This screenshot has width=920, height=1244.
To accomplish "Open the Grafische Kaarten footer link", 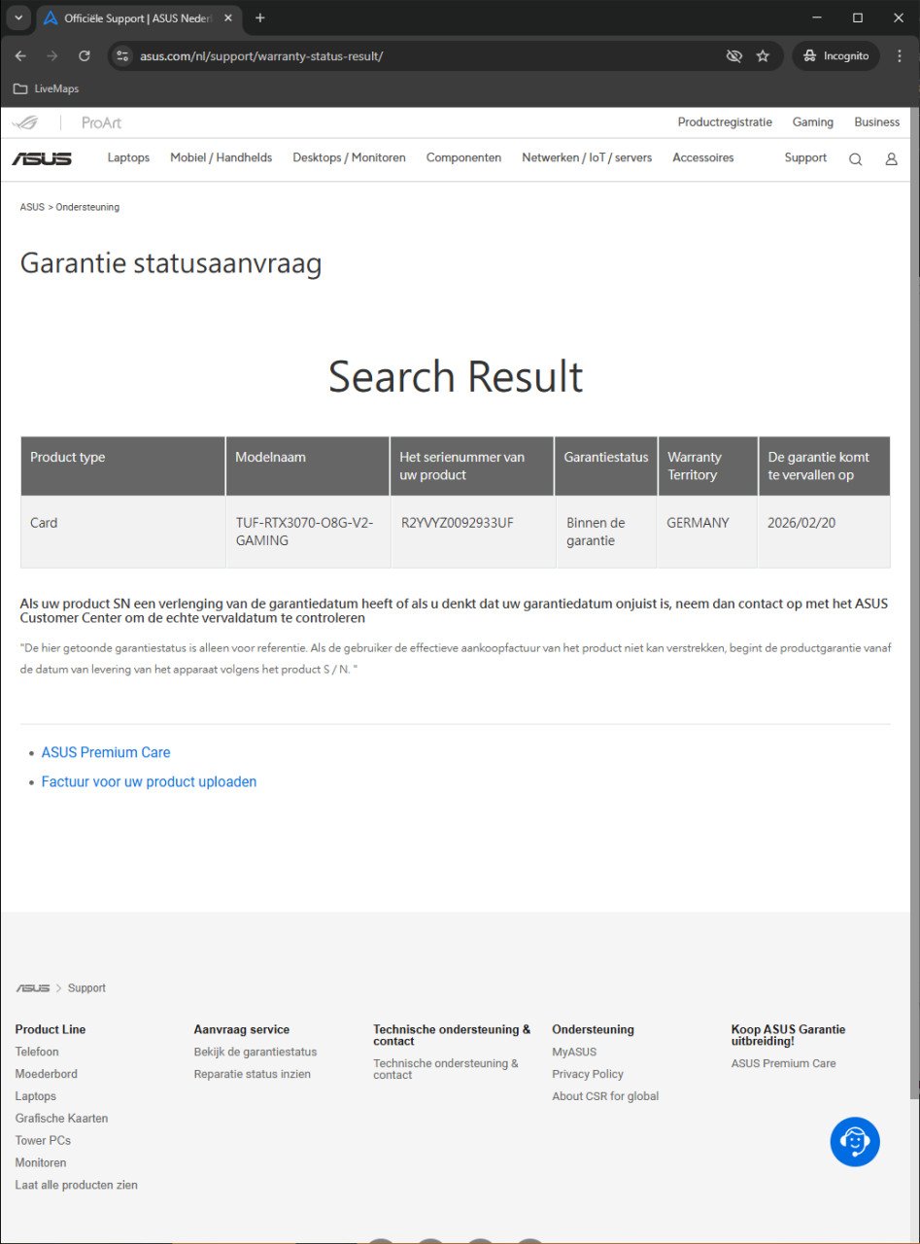I will [x=61, y=1119].
